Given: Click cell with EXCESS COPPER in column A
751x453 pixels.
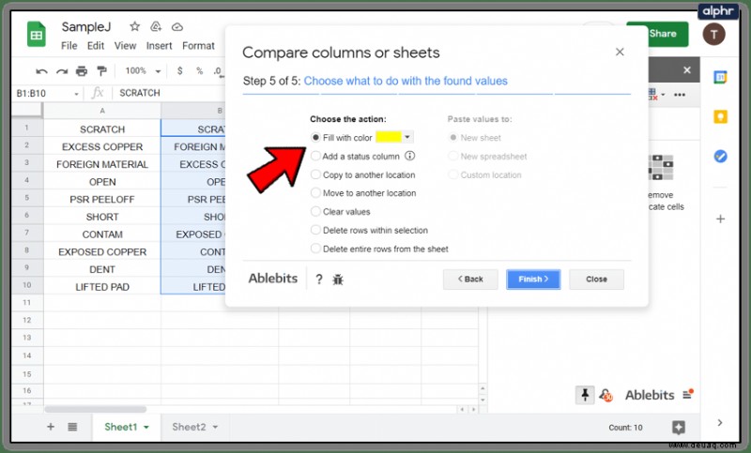Looking at the screenshot, I should (x=102, y=147).
